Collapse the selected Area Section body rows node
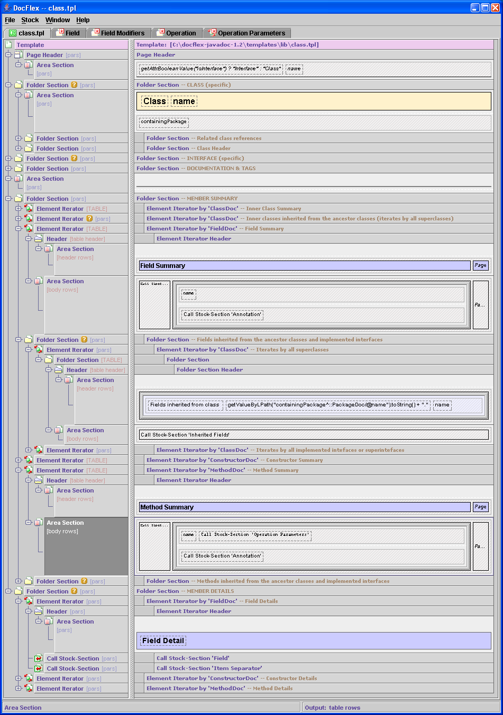Screen dimensions: 503x715 tap(29, 523)
